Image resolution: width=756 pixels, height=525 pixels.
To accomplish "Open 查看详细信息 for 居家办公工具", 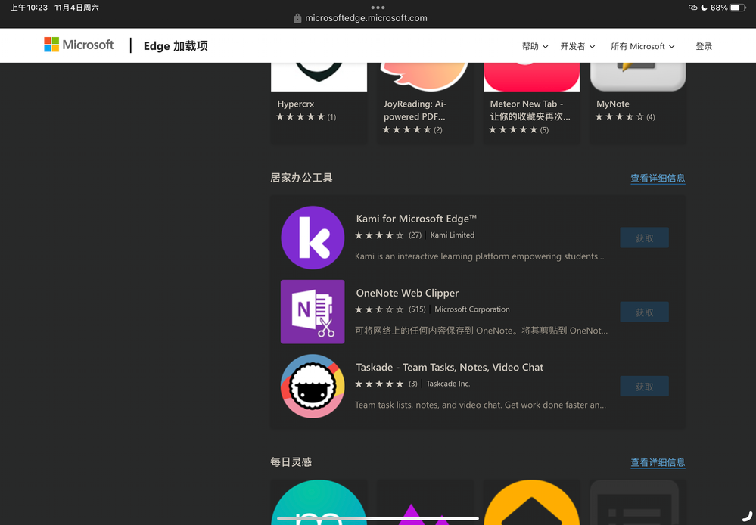I will tap(658, 178).
